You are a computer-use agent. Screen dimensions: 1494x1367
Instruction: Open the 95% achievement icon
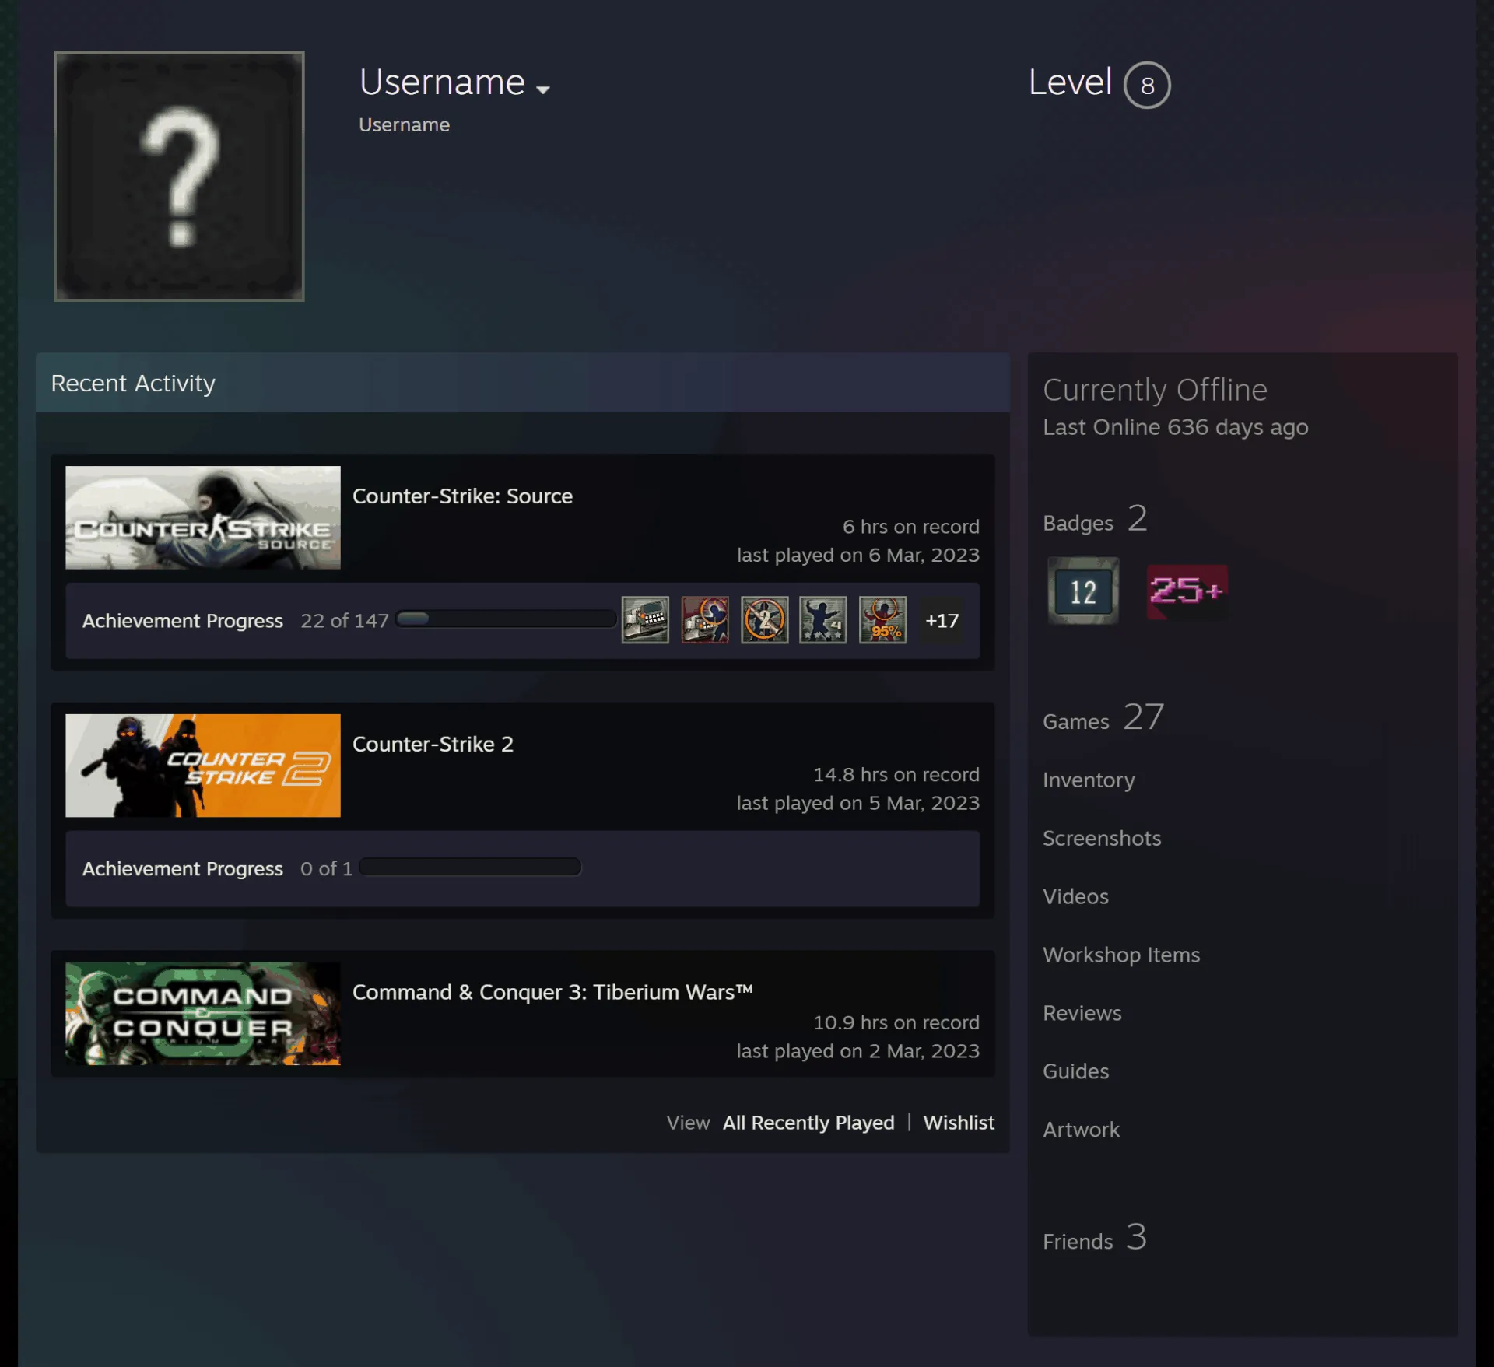pos(882,619)
